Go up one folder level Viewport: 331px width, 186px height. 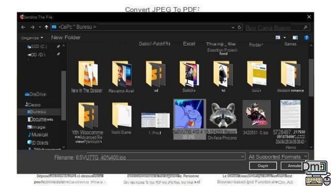[x=47, y=27]
